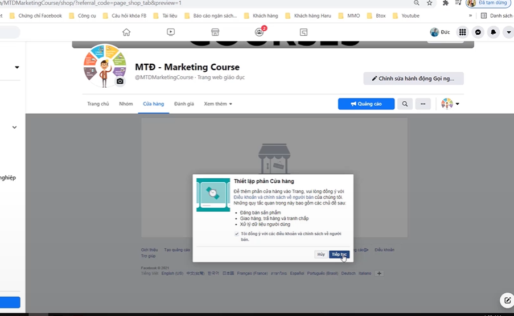
Task: Open the Câu hỏi khóa FB bookmark folder
Action: pyautogui.click(x=125, y=16)
